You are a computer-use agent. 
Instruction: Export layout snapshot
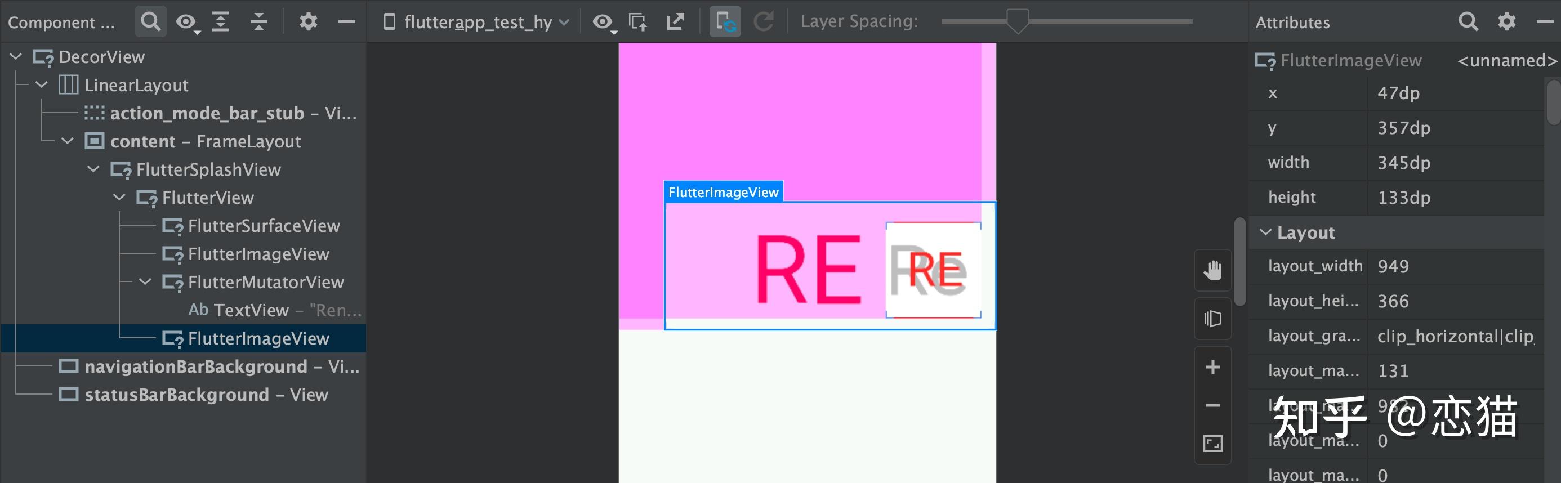[x=675, y=22]
